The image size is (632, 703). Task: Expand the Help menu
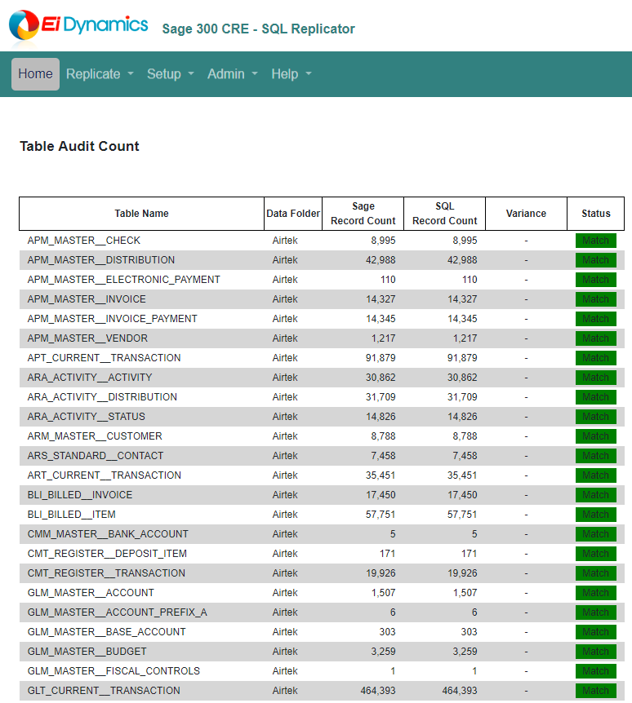[292, 74]
